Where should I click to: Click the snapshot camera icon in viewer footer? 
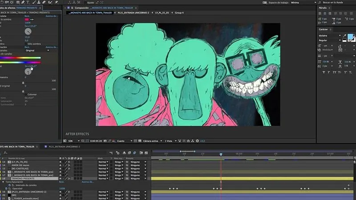click(105, 141)
